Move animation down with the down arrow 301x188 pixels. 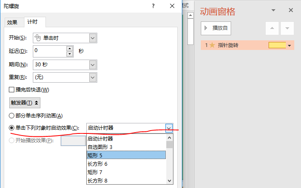[287, 29]
